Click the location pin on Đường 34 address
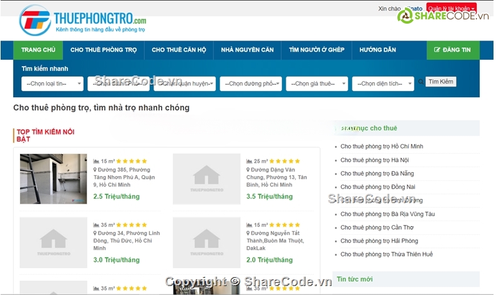The width and height of the screenshot is (496, 296). [x=95, y=234]
